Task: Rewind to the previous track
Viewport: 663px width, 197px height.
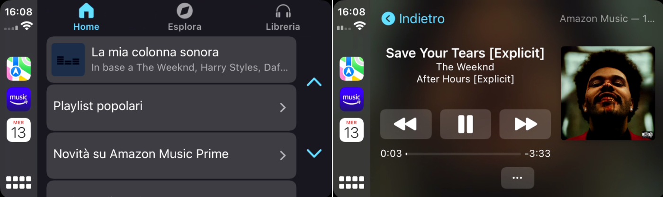Action: [406, 124]
